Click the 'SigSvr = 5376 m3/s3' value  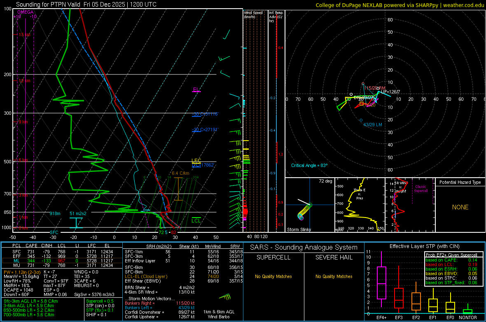click(x=94, y=294)
